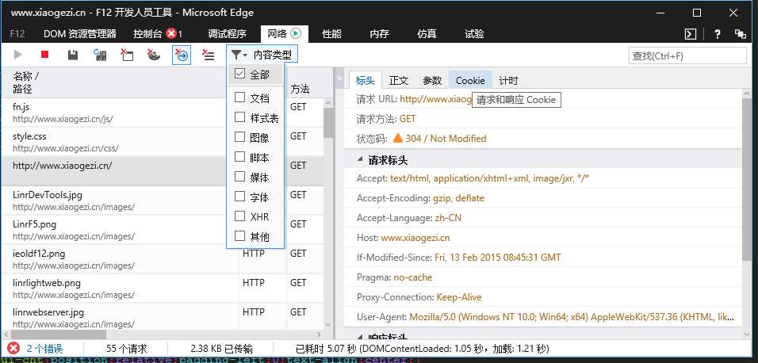Click horizontal scrollbar right arrow under list
The image size is (758, 363).
319,334
